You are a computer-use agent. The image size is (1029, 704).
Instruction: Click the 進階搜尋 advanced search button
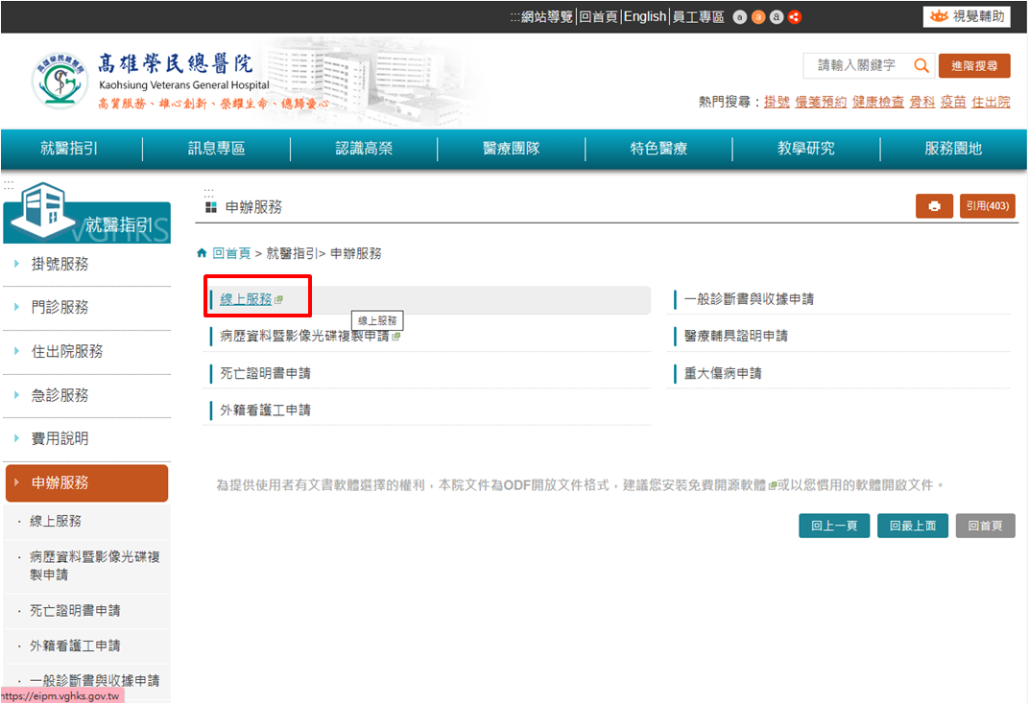(x=973, y=65)
